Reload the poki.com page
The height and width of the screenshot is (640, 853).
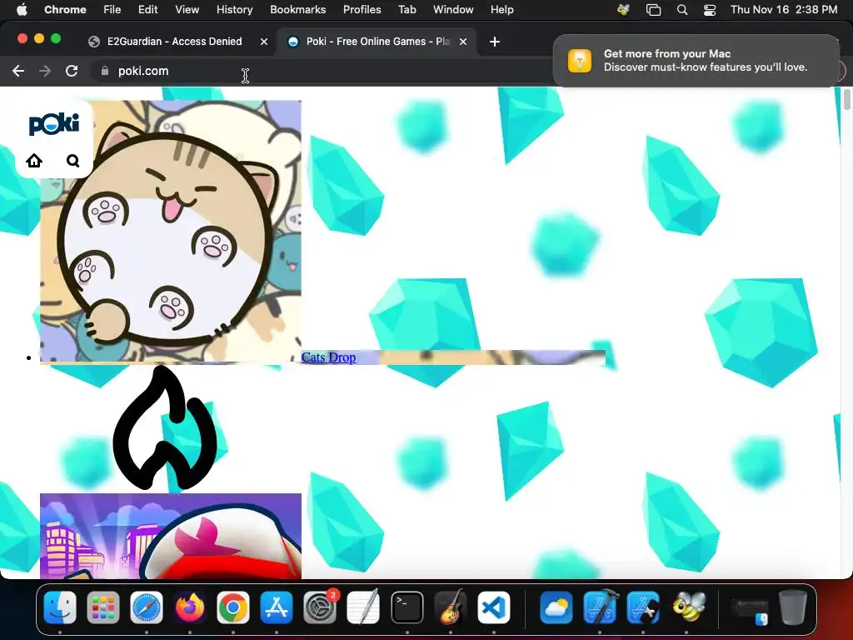click(72, 71)
